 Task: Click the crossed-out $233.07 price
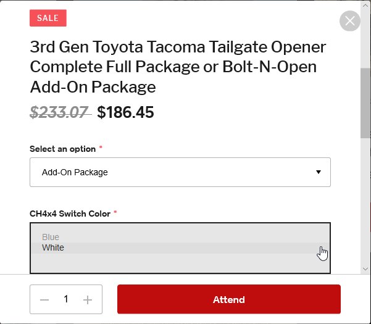click(59, 112)
